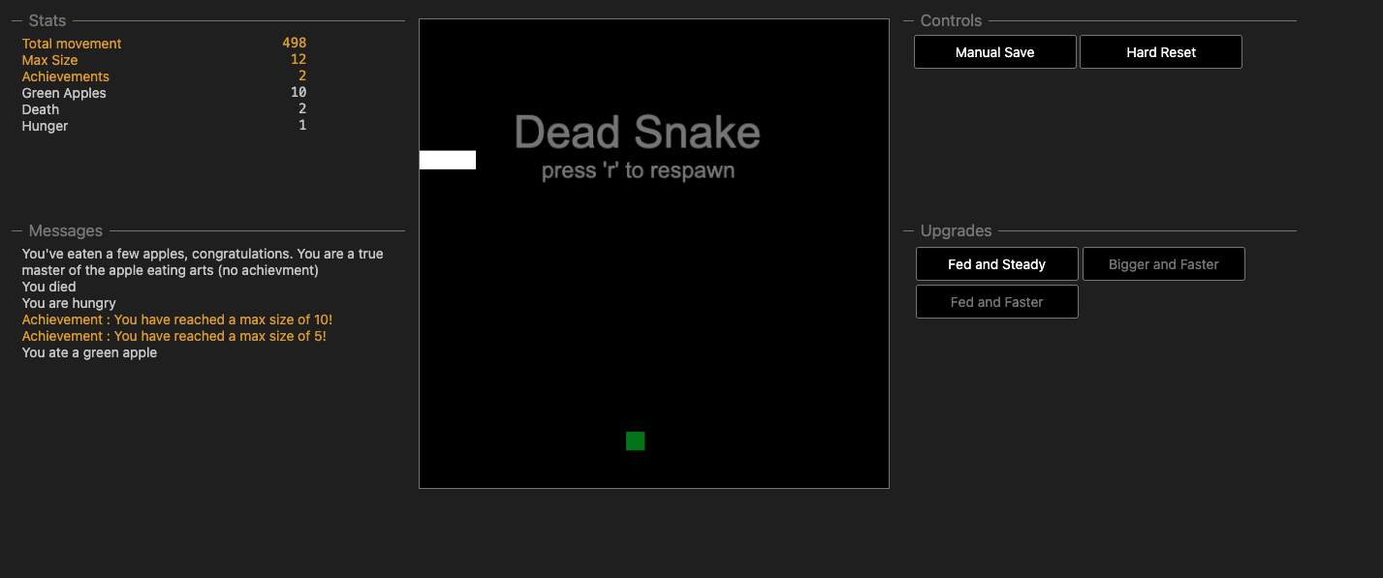
Task: Click the 'You died' message
Action: coord(49,287)
